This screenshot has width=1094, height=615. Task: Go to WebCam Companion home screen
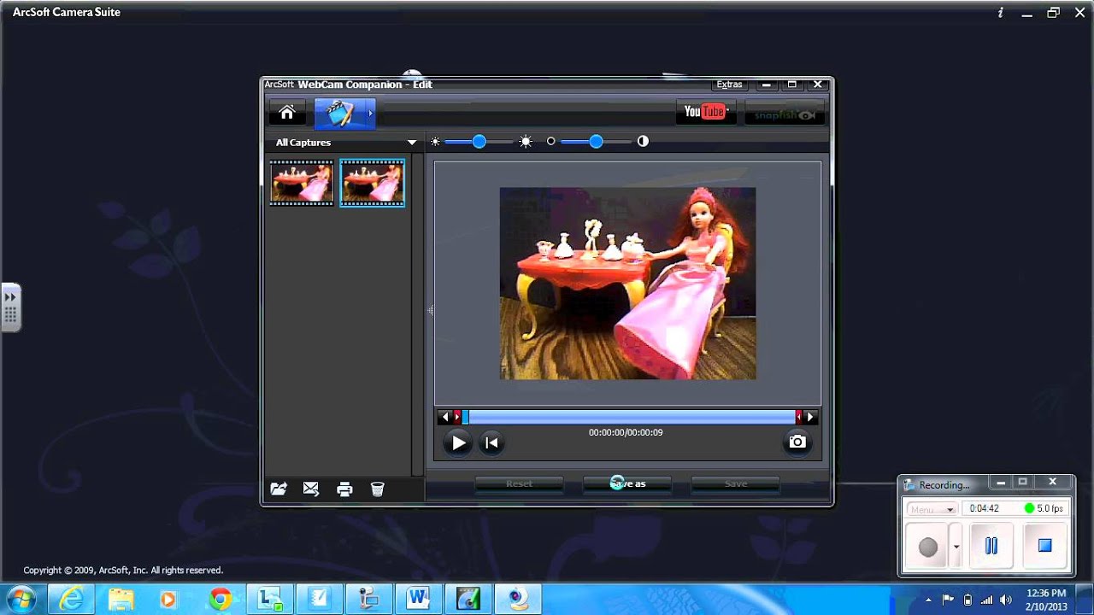point(287,113)
